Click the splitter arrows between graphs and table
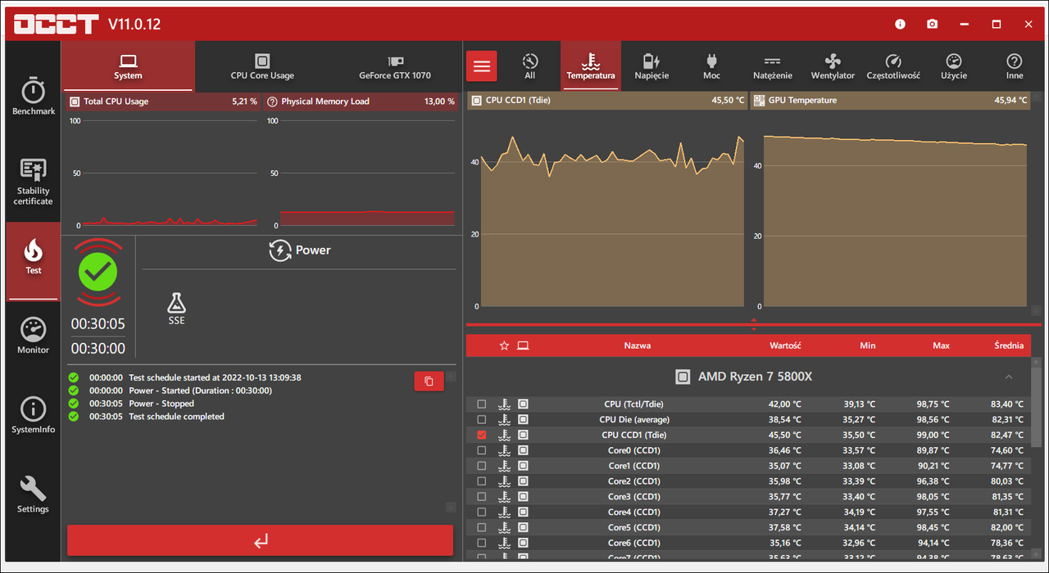1049x573 pixels. tap(754, 324)
